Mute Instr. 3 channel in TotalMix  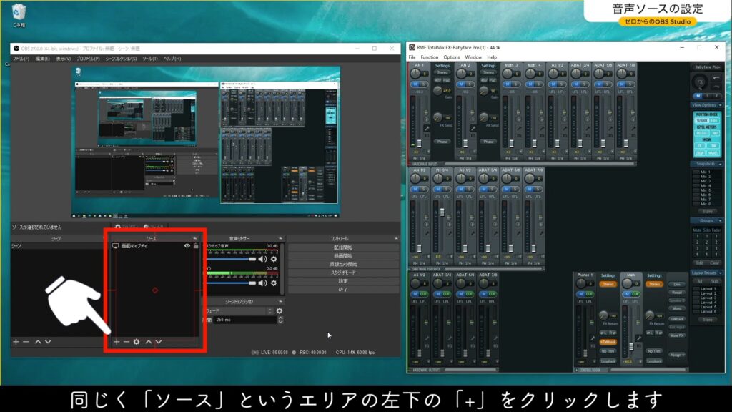pos(508,84)
